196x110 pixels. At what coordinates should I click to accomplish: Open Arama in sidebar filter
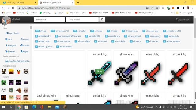pyautogui.click(x=24, y=39)
